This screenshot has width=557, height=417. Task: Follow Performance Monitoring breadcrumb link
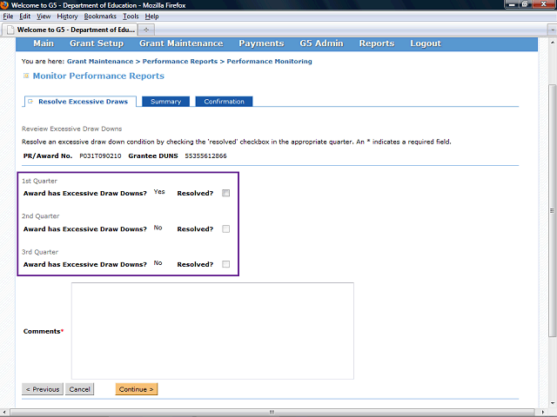pyautogui.click(x=269, y=62)
